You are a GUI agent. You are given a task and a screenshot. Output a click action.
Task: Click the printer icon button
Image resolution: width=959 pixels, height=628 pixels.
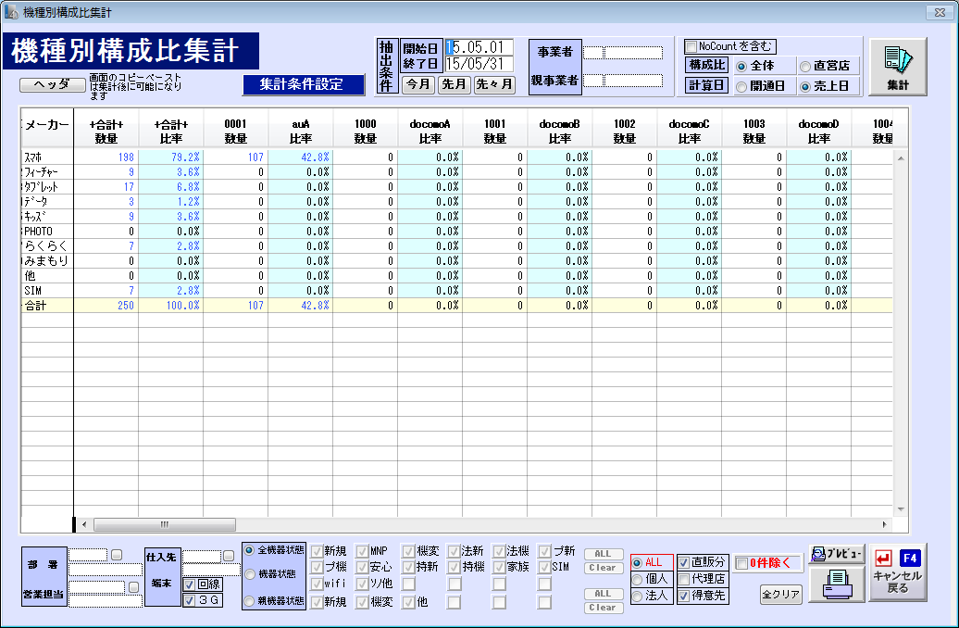tap(836, 584)
